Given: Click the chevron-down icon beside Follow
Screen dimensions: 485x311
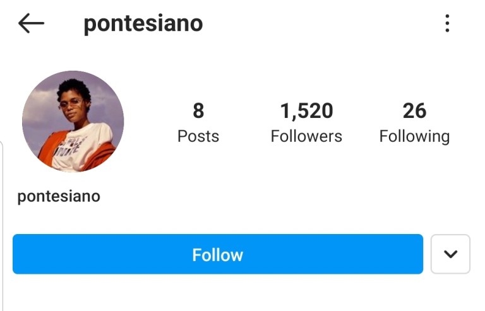Looking at the screenshot, I should click(x=450, y=254).
